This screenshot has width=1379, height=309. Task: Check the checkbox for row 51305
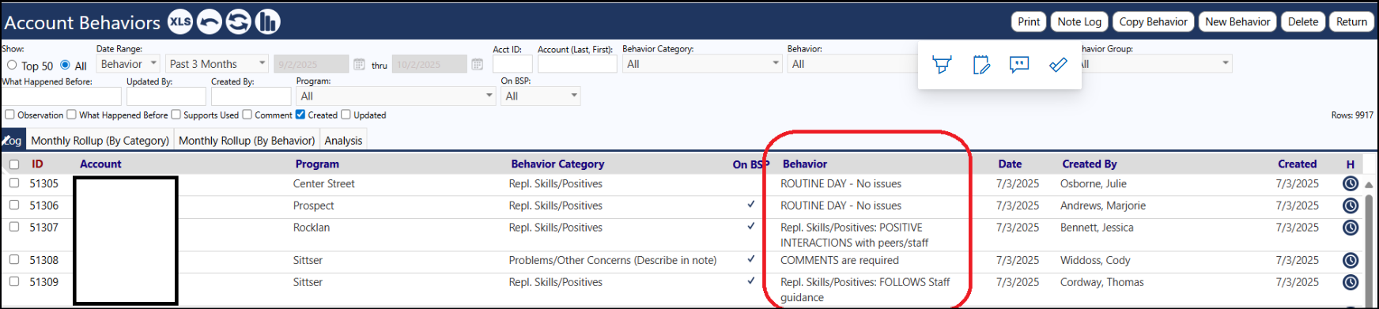click(14, 183)
